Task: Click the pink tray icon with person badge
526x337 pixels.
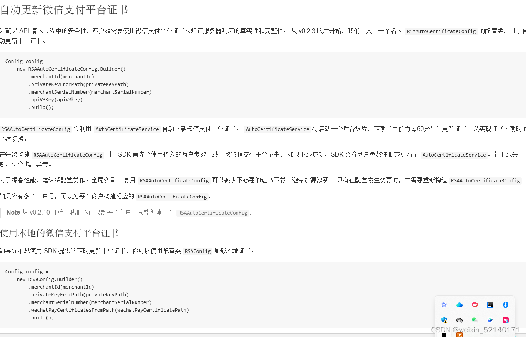Action: [x=506, y=320]
